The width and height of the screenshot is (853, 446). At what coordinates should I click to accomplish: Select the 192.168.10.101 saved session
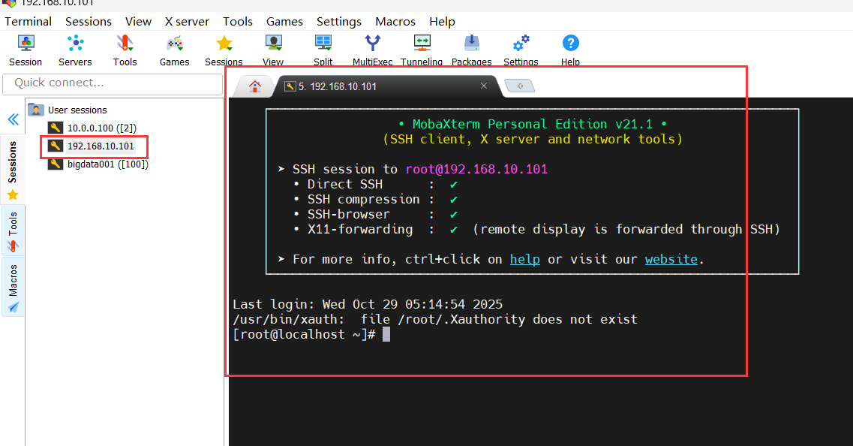click(x=101, y=146)
